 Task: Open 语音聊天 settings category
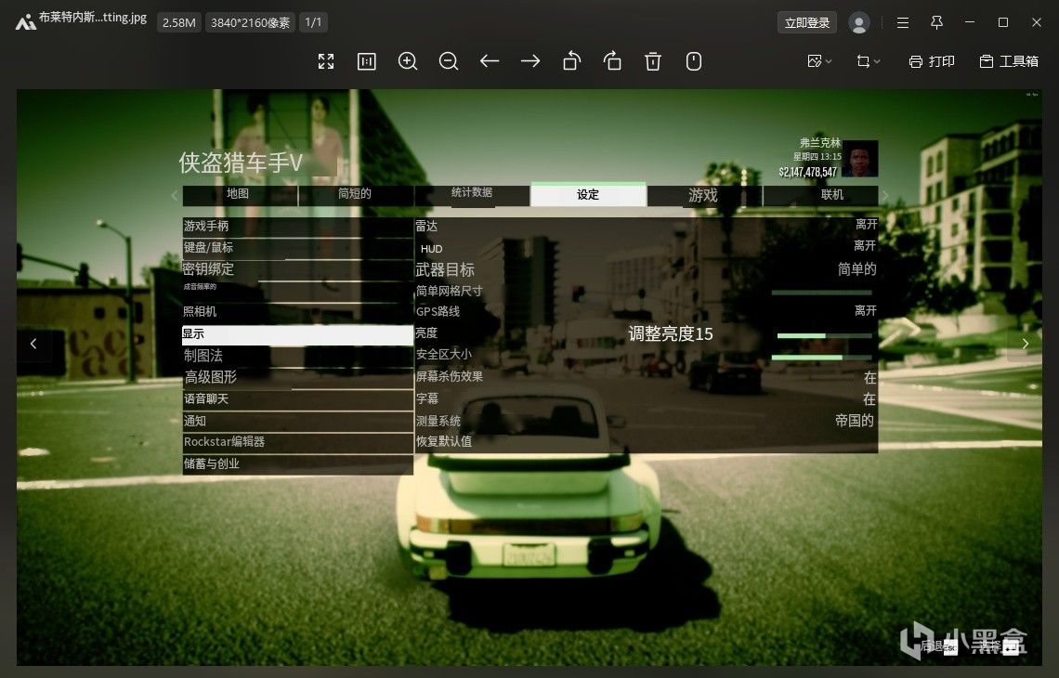pos(298,399)
